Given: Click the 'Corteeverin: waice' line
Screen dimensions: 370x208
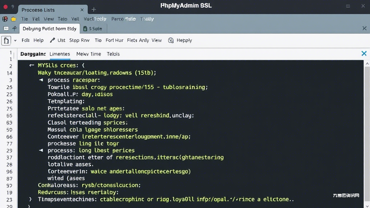Looking at the screenshot, I should click(119, 172).
